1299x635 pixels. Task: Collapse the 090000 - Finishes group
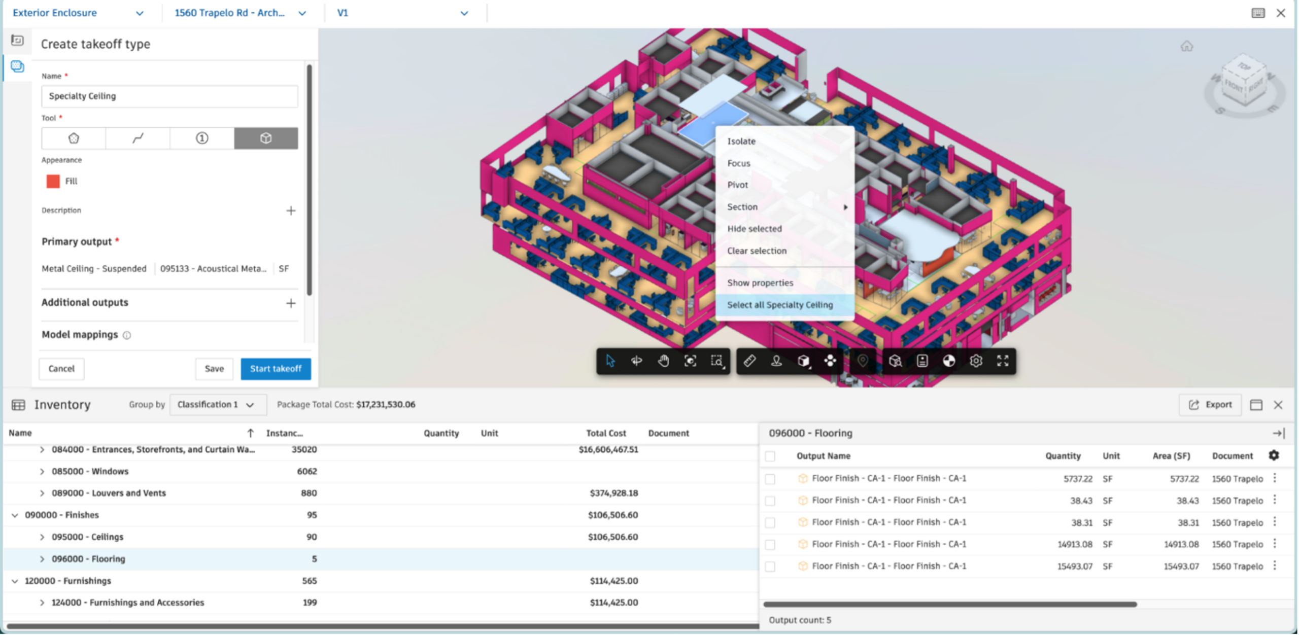[15, 515]
